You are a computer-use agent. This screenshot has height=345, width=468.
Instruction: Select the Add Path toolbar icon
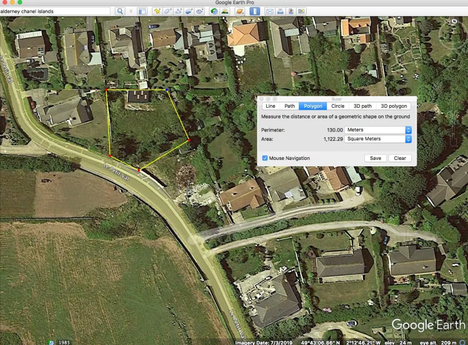(x=179, y=11)
